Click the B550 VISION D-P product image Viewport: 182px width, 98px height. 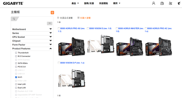72,78
